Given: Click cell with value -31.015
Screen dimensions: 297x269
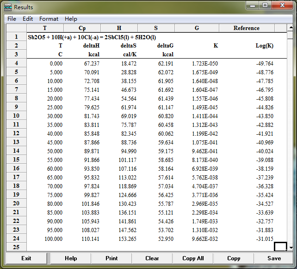Looking at the screenshot, I should [265, 239].
